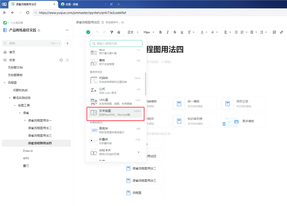This screenshot has height=206, width=287.
Task: Insert a 折叠块 collapsible block
Action: click(x=115, y=141)
